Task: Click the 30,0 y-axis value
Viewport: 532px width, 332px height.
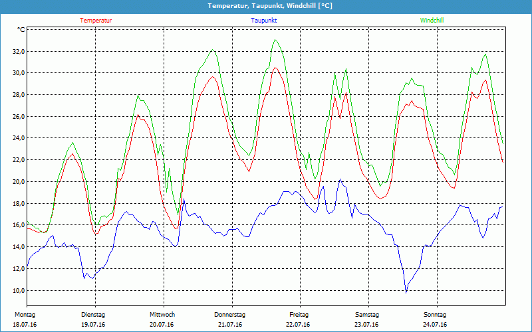Action: tap(19, 73)
